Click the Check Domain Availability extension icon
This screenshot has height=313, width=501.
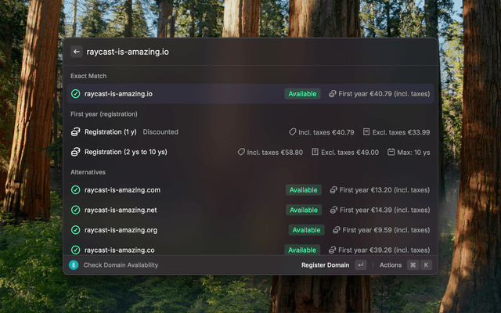coord(74,265)
